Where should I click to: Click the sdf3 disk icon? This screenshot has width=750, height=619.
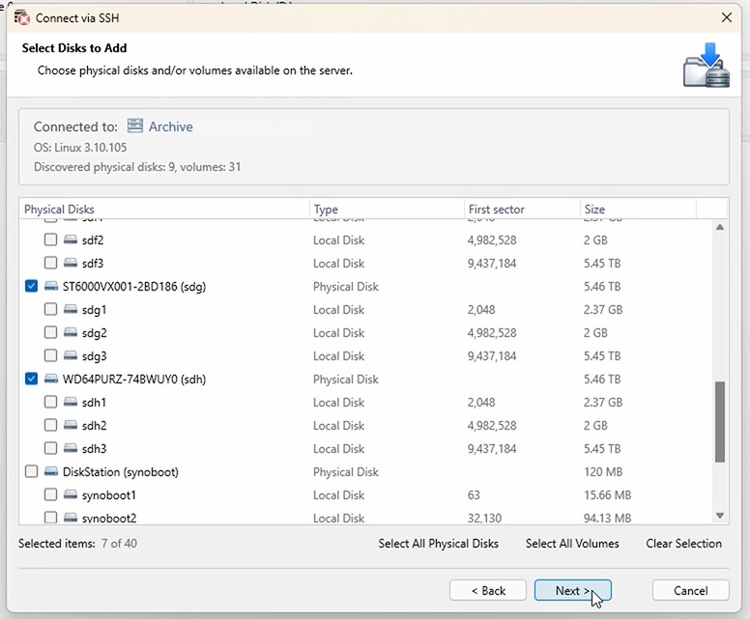coord(71,263)
